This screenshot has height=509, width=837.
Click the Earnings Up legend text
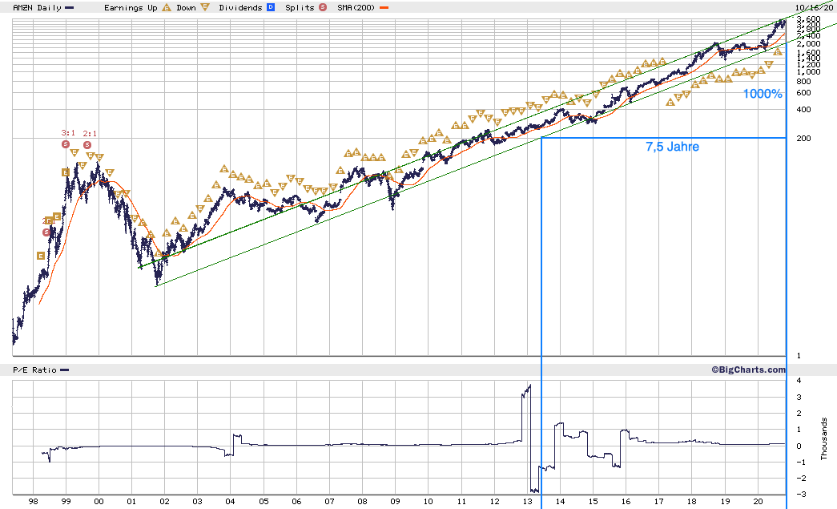click(x=131, y=8)
